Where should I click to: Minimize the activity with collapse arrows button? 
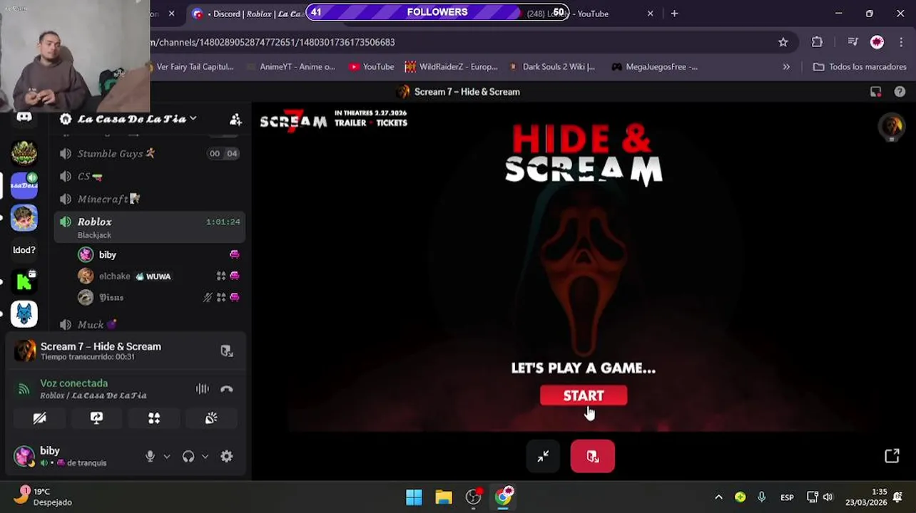coord(543,457)
